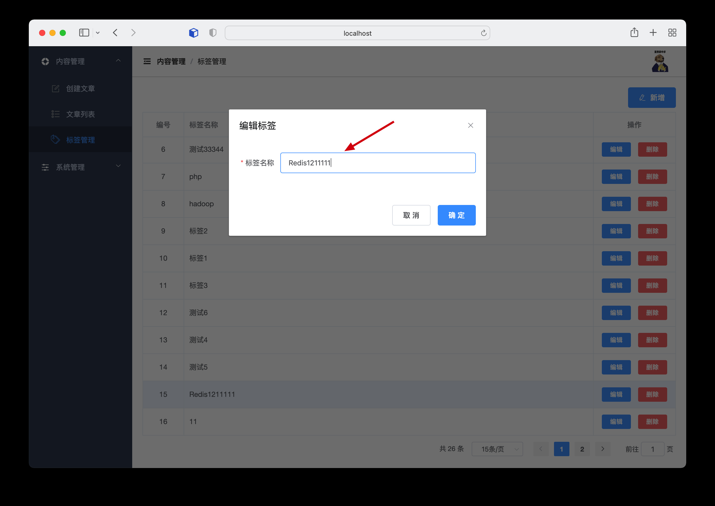Toggle sidebar collapse hamburger icon
The image size is (715, 506).
[147, 61]
